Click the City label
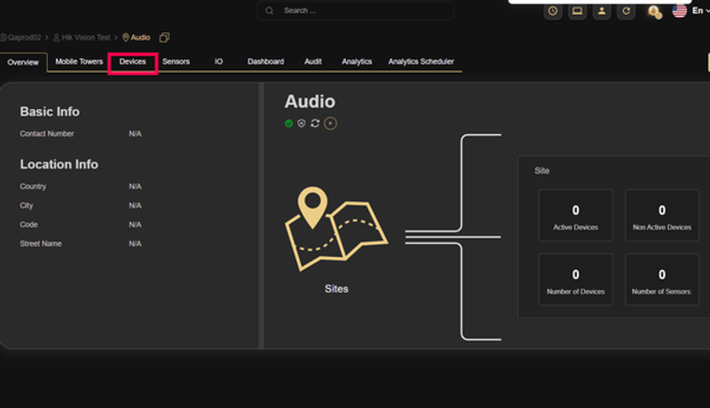This screenshot has width=710, height=408. pos(27,206)
